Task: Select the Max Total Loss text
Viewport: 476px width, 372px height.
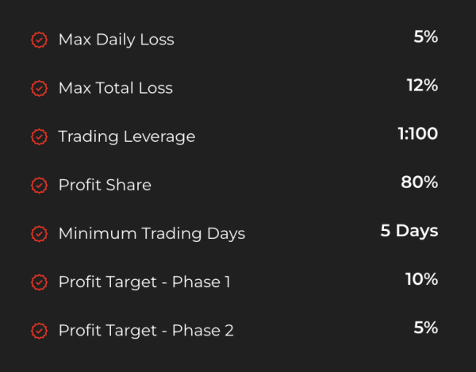Action: (116, 88)
